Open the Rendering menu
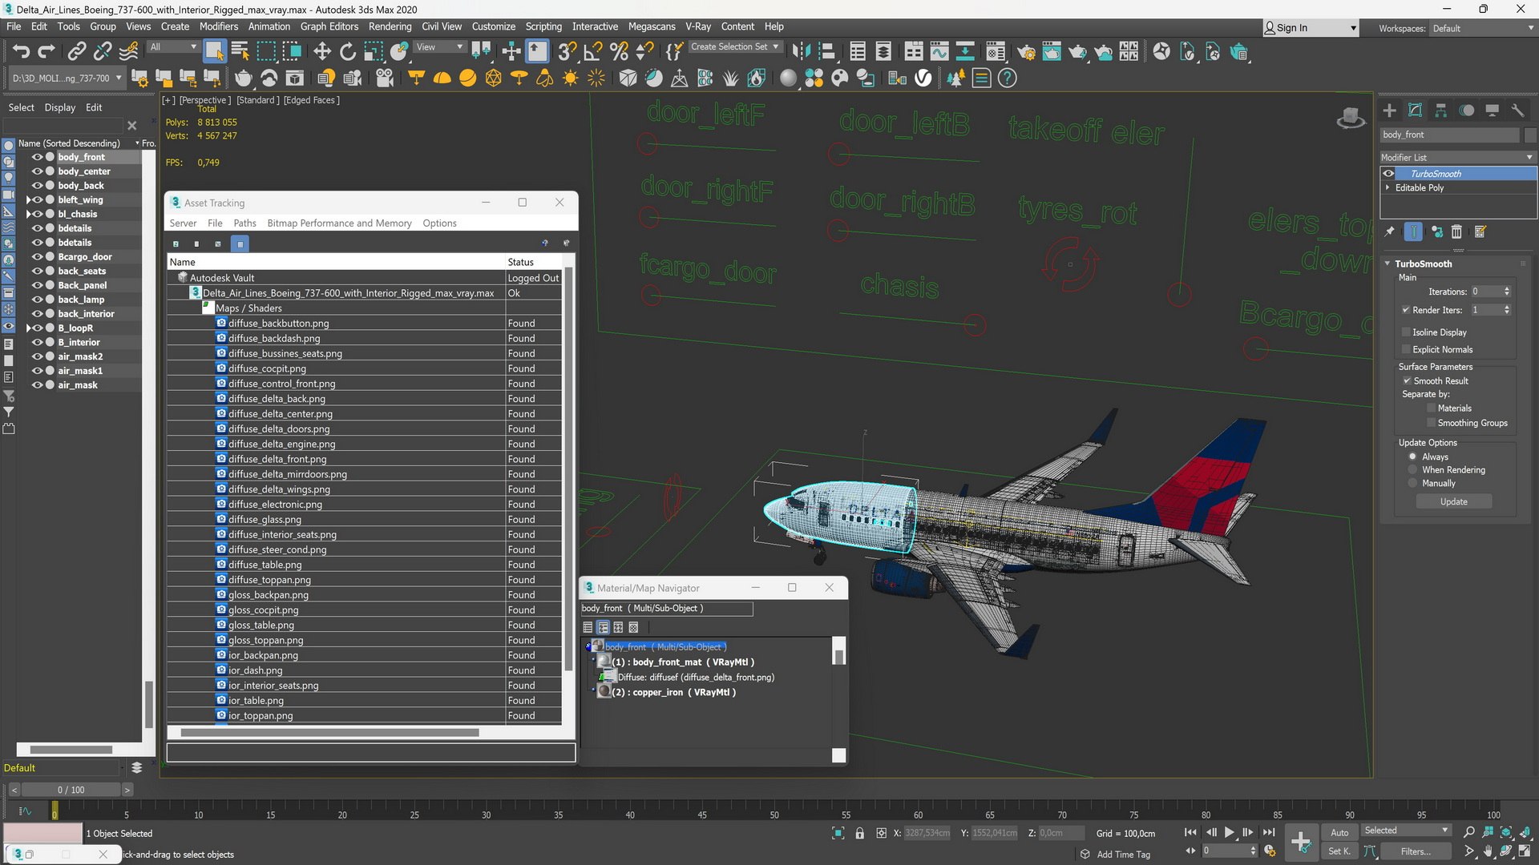 click(x=390, y=26)
